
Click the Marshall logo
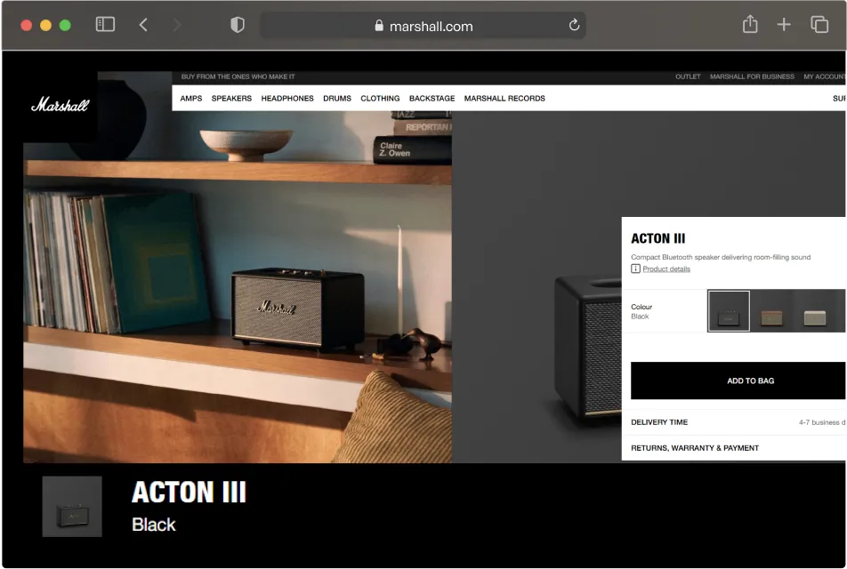click(x=60, y=105)
